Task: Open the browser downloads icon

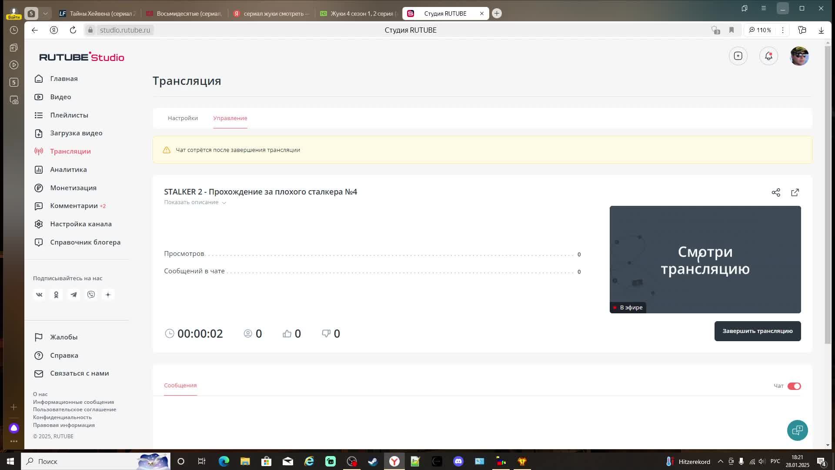Action: coord(821,30)
